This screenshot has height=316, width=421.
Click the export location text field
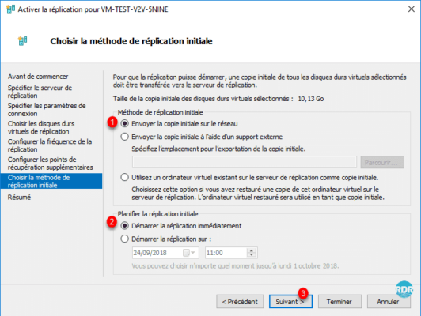point(245,162)
